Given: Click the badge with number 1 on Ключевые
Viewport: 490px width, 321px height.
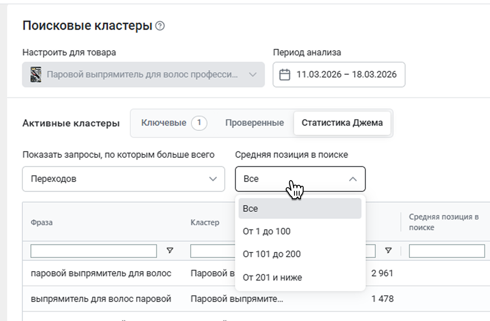Looking at the screenshot, I should [199, 123].
